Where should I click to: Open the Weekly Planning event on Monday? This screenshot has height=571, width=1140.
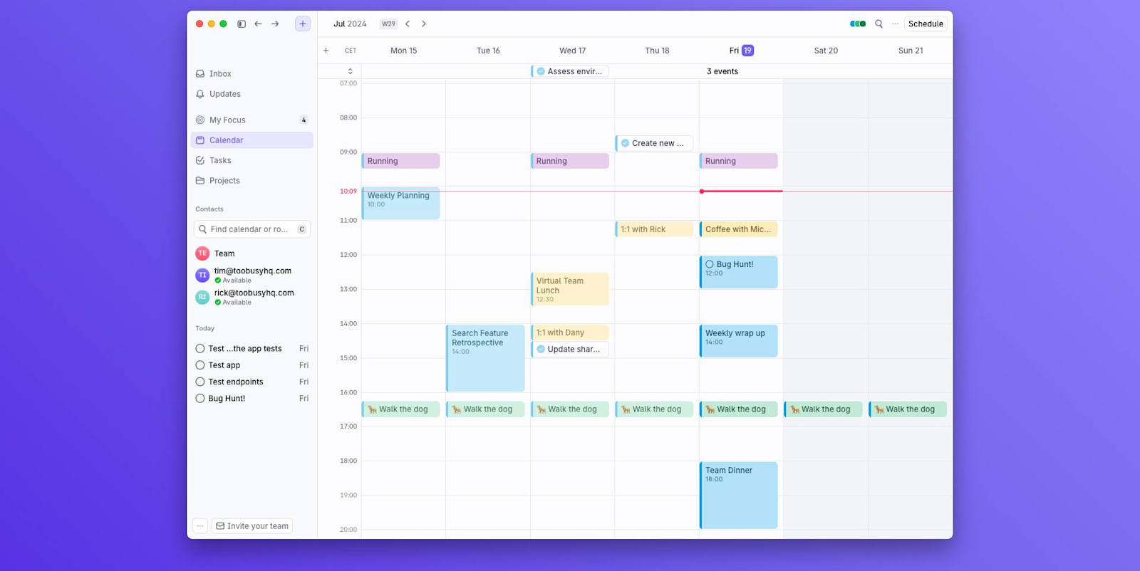(401, 204)
